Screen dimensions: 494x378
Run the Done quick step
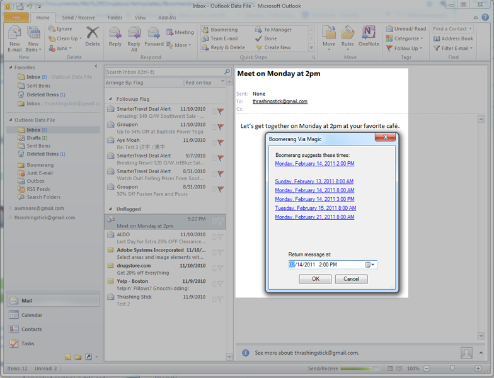point(266,38)
